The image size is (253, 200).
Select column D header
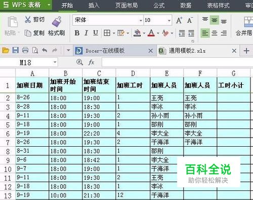[x=133, y=73]
